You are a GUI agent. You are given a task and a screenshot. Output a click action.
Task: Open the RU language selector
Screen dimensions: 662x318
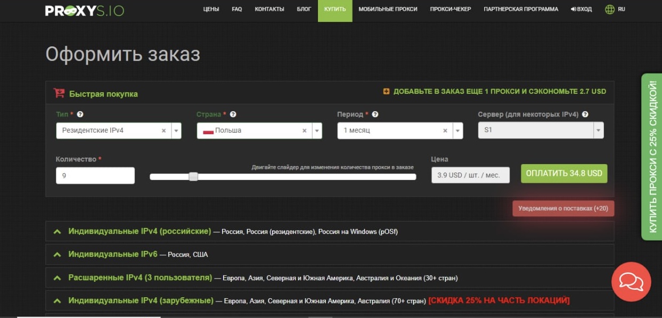tap(622, 9)
